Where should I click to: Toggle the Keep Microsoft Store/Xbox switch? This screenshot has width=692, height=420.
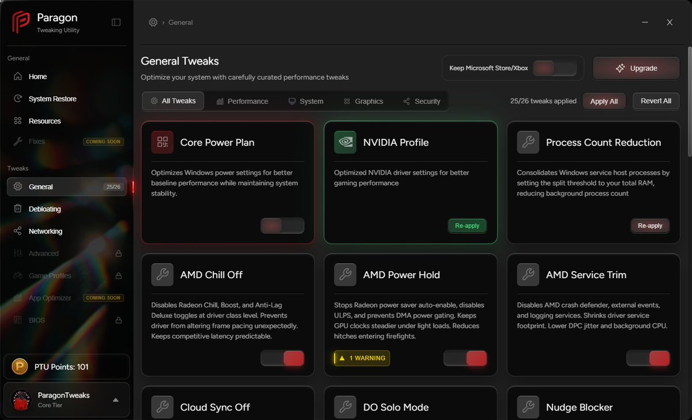pyautogui.click(x=555, y=68)
